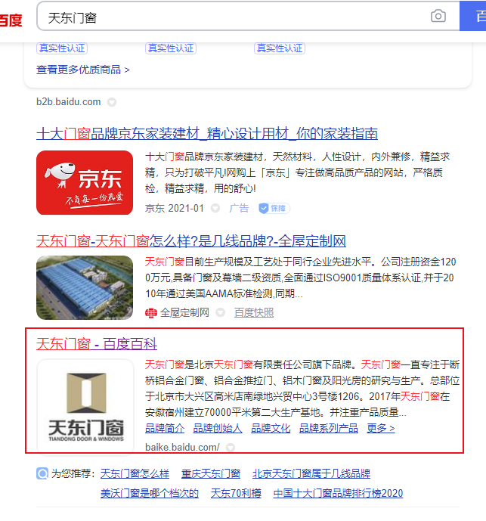Expand dropdown arrow next to baike.baidu.com/

[x=231, y=448]
